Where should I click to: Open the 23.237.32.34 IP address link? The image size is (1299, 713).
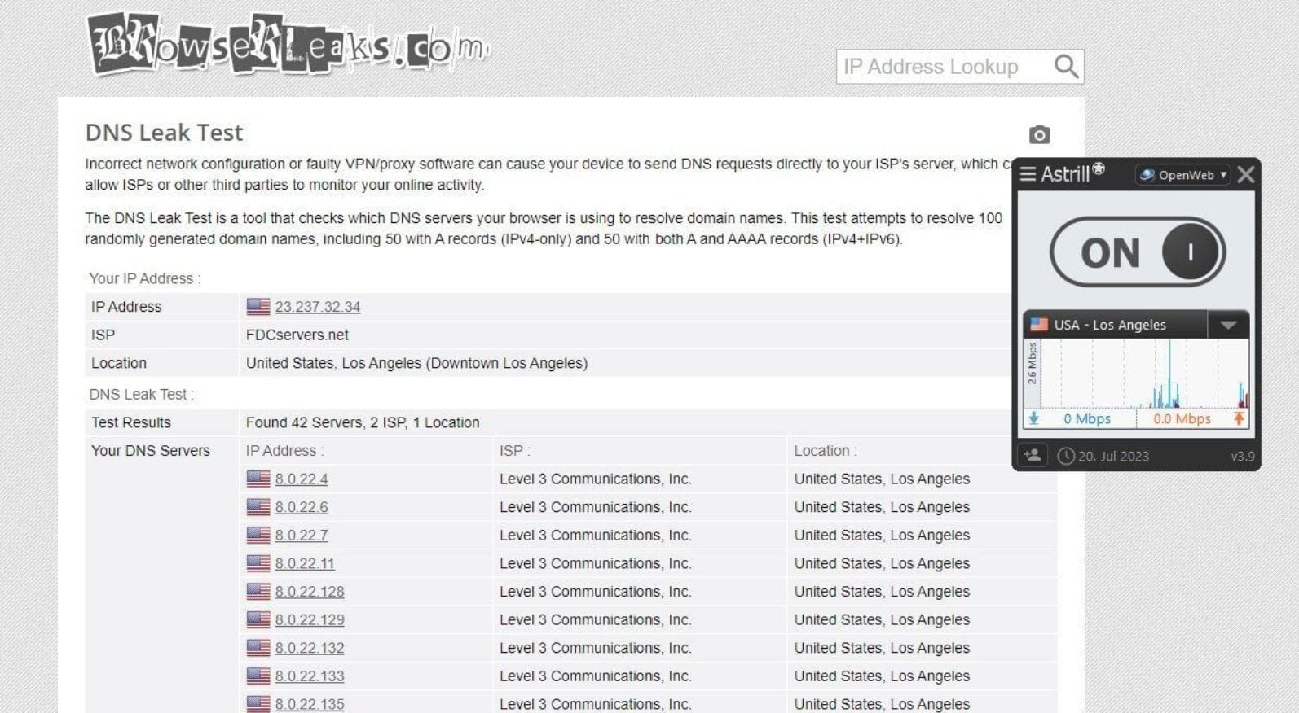point(319,307)
